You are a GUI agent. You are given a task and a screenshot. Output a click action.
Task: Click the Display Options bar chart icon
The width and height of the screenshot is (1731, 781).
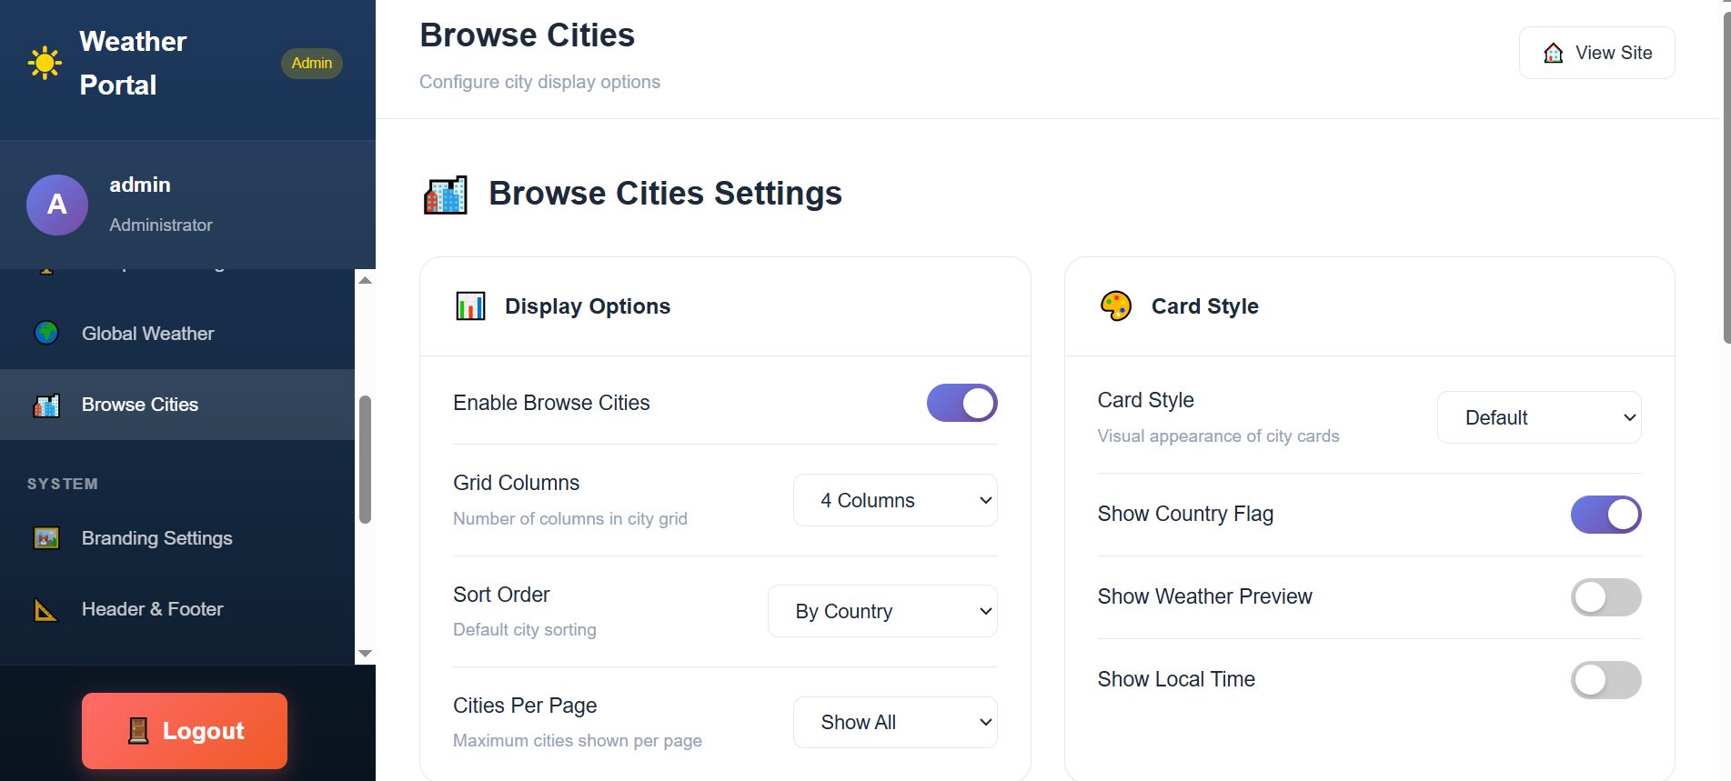[470, 306]
